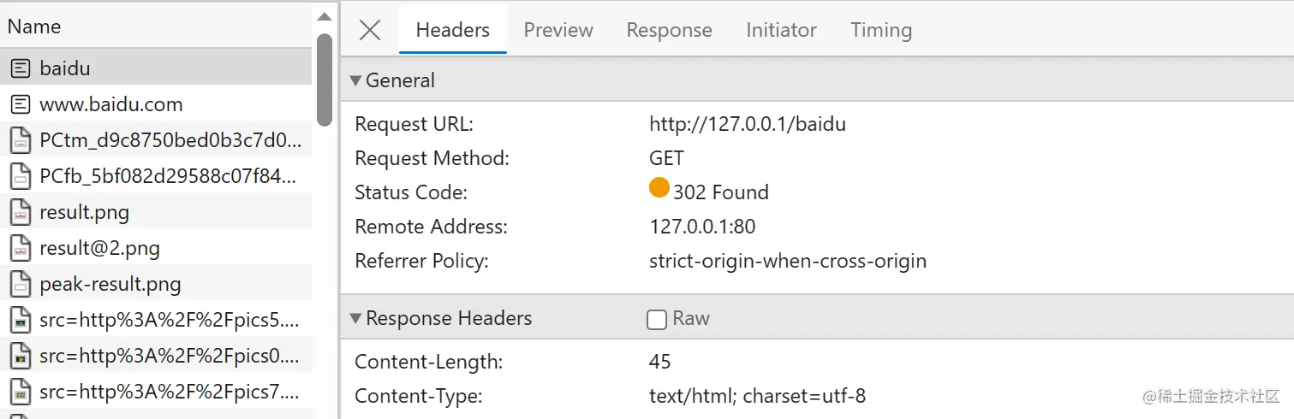Enable the Raw response headers checkbox
1294x419 pixels.
click(657, 319)
